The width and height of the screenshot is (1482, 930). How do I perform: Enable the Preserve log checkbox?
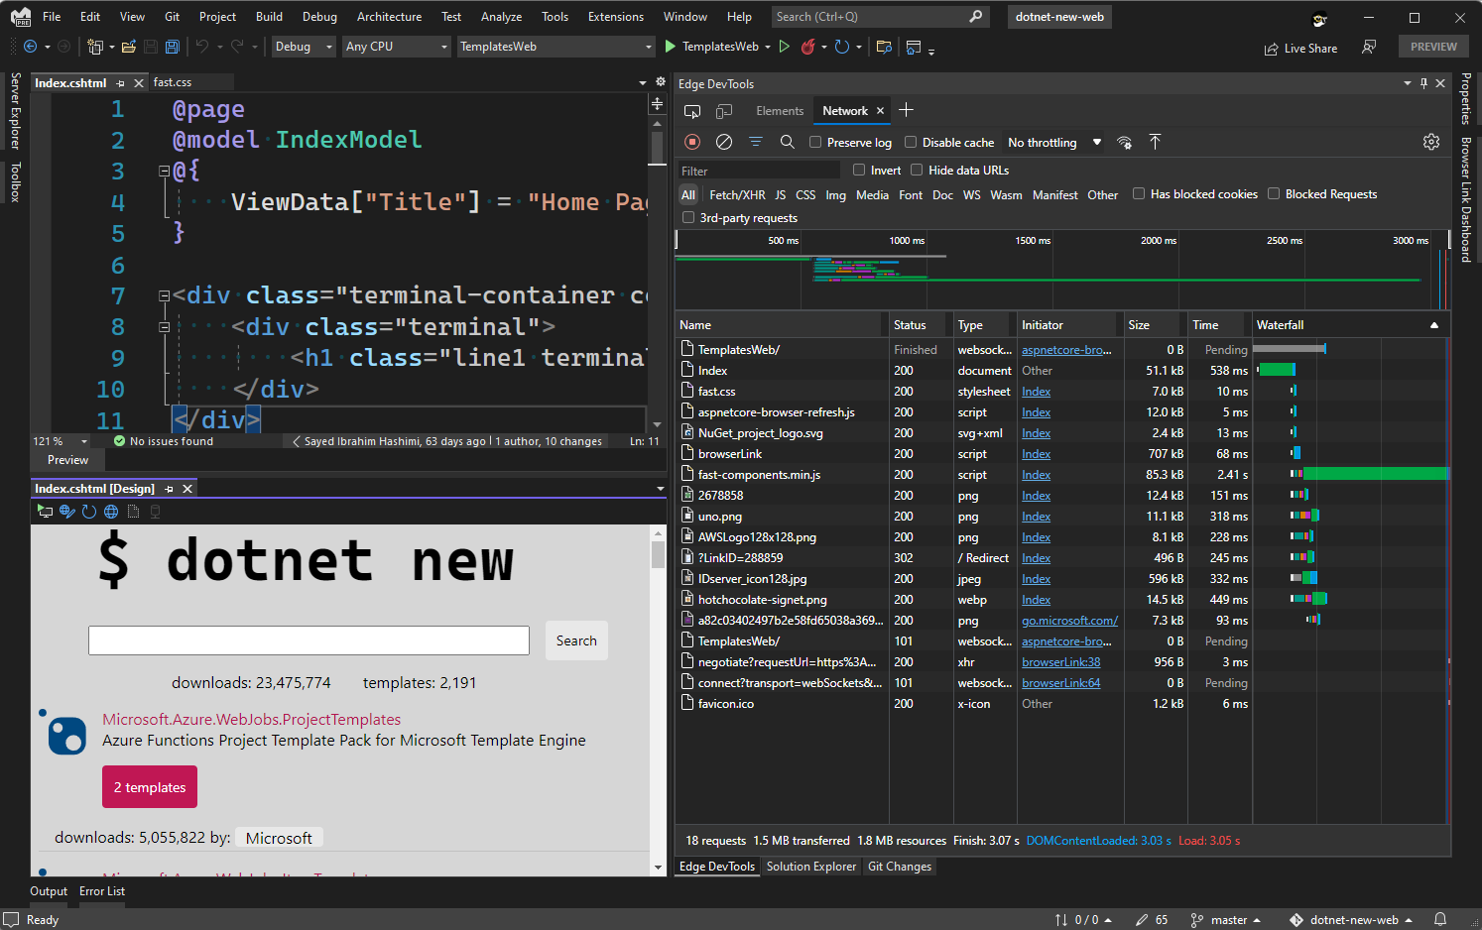pyautogui.click(x=815, y=142)
